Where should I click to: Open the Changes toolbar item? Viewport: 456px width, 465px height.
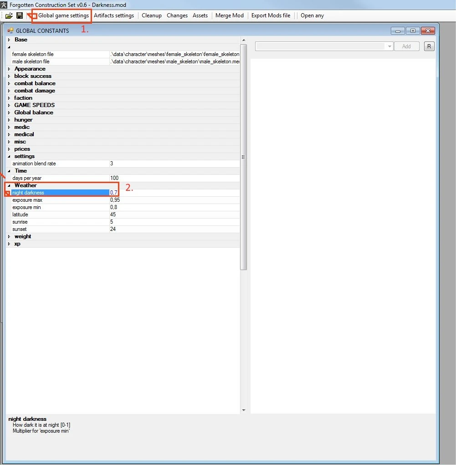coord(177,15)
